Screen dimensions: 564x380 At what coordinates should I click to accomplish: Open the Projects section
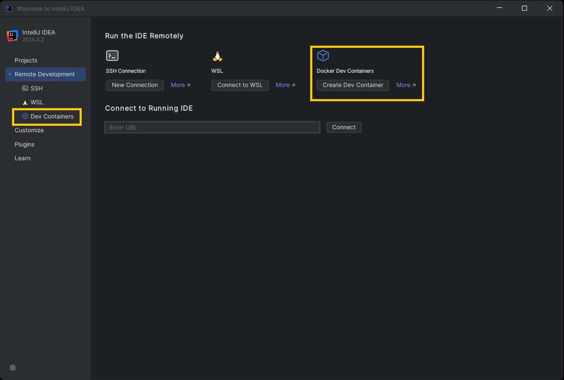[26, 60]
